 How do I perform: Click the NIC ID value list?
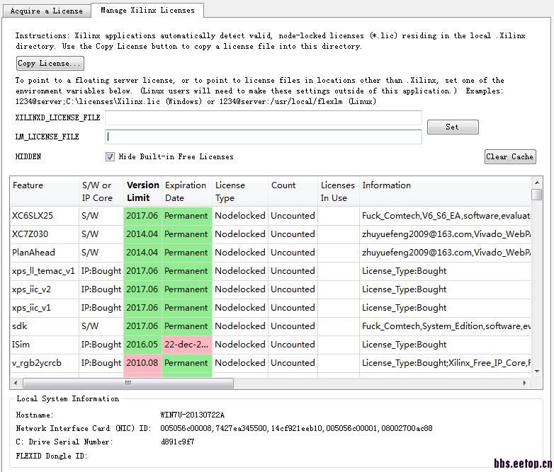point(296,428)
